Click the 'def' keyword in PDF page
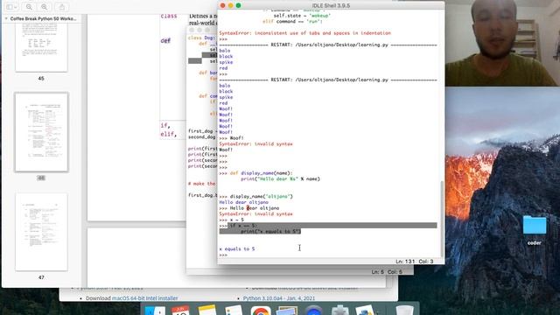This screenshot has height=315, width=560. pyautogui.click(x=165, y=40)
